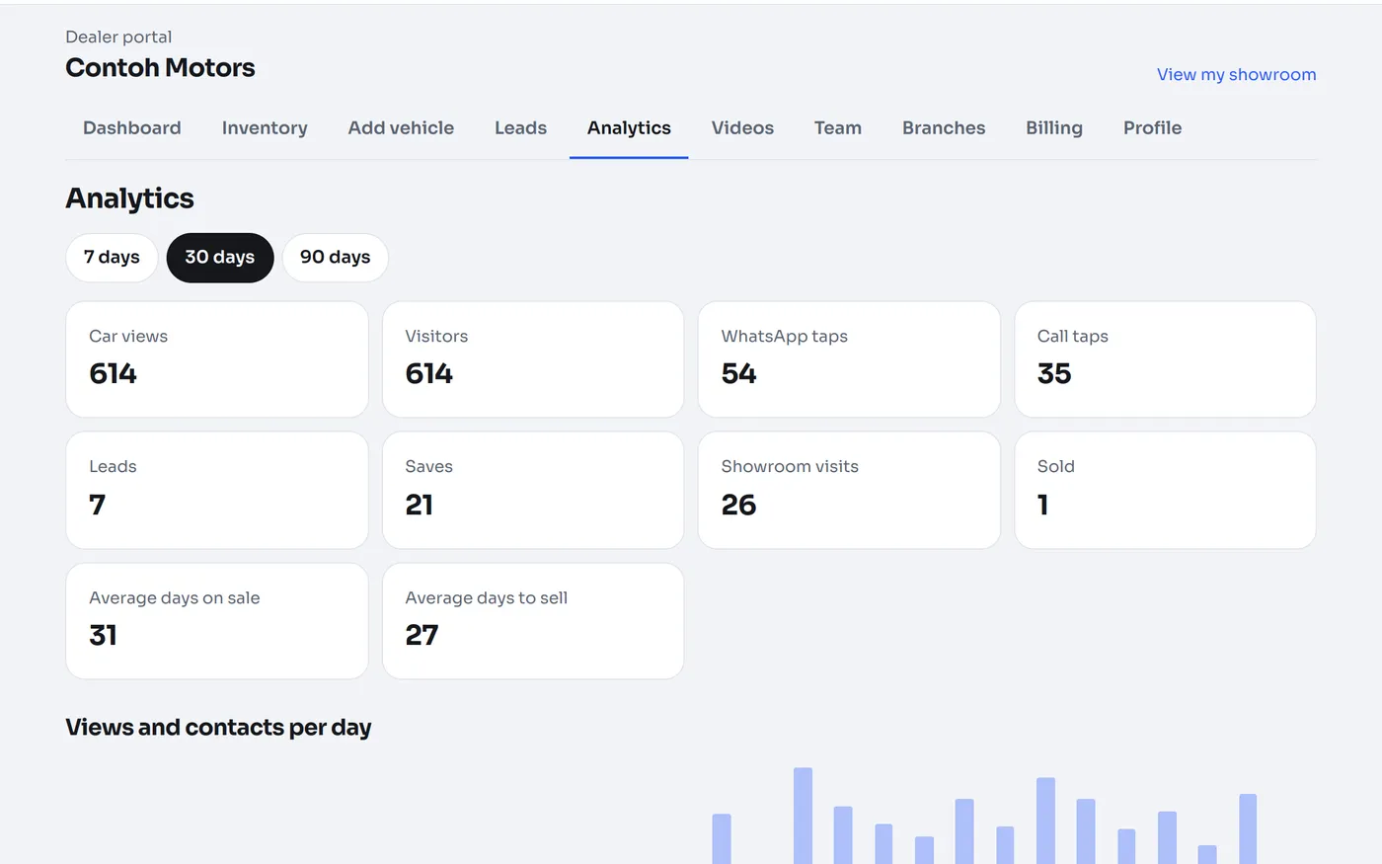The image size is (1382, 864).
Task: Click the WhatsApp taps card
Action: point(849,359)
